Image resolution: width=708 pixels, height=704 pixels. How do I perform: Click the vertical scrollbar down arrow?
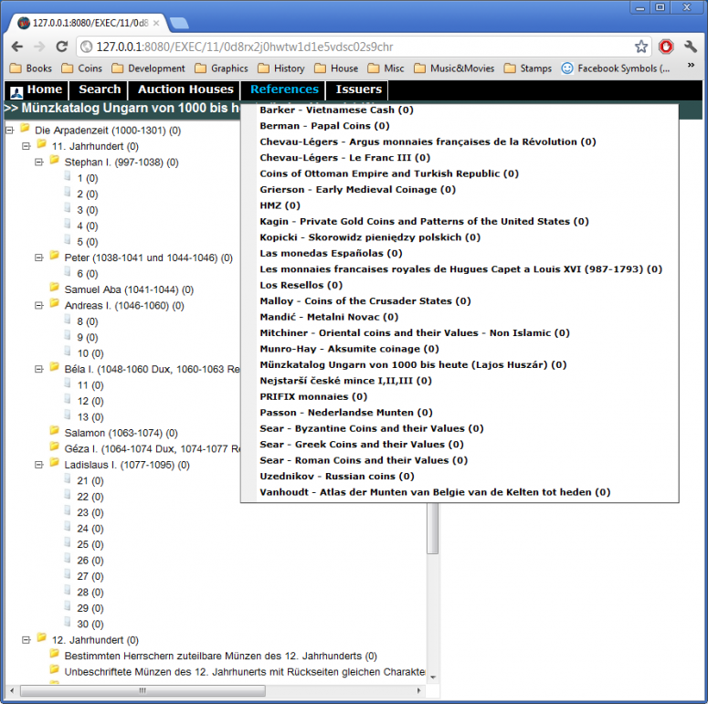[433, 678]
